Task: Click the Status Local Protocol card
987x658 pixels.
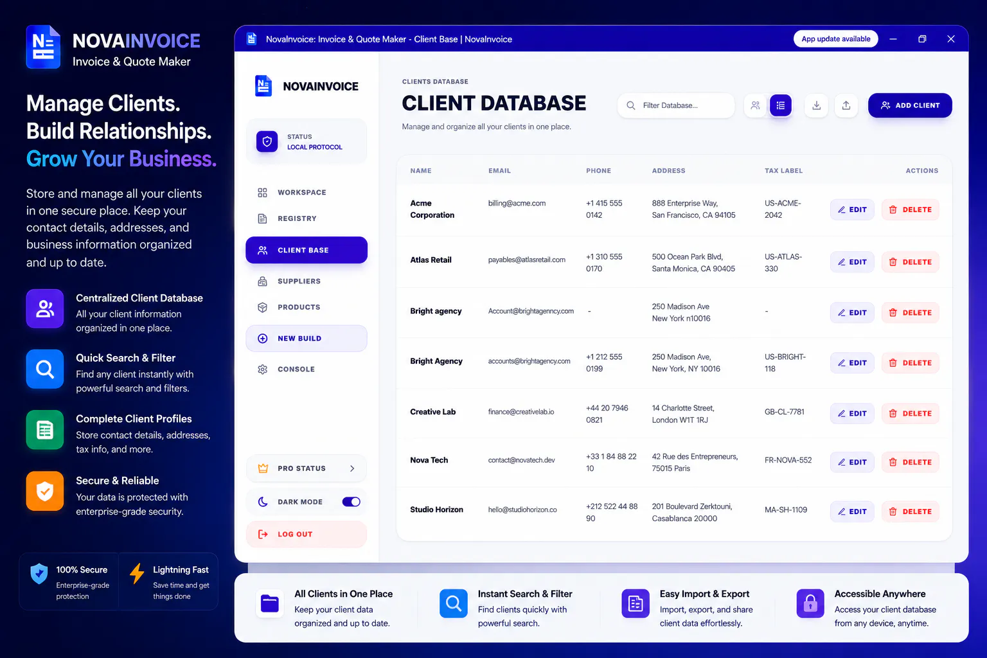Action: pos(307,141)
